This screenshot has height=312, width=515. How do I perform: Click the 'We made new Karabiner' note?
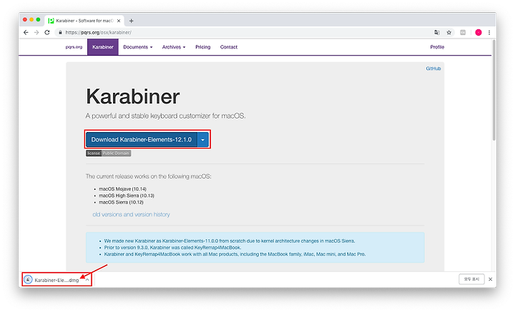[x=230, y=241]
